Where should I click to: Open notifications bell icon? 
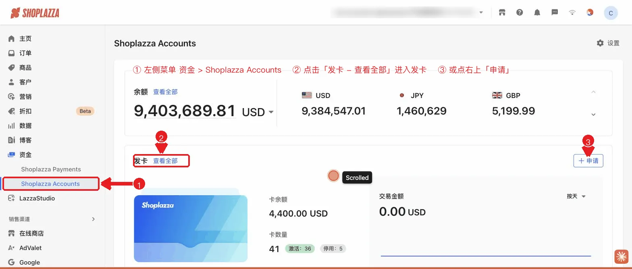[537, 13]
